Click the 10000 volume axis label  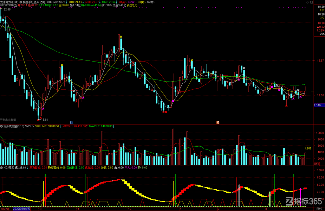320,133
